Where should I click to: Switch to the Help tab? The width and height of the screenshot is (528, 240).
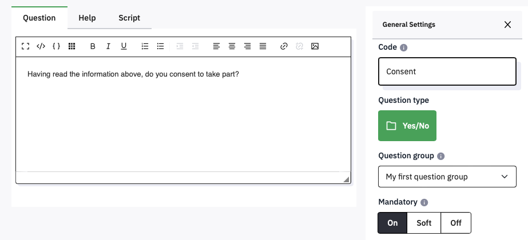pyautogui.click(x=87, y=18)
